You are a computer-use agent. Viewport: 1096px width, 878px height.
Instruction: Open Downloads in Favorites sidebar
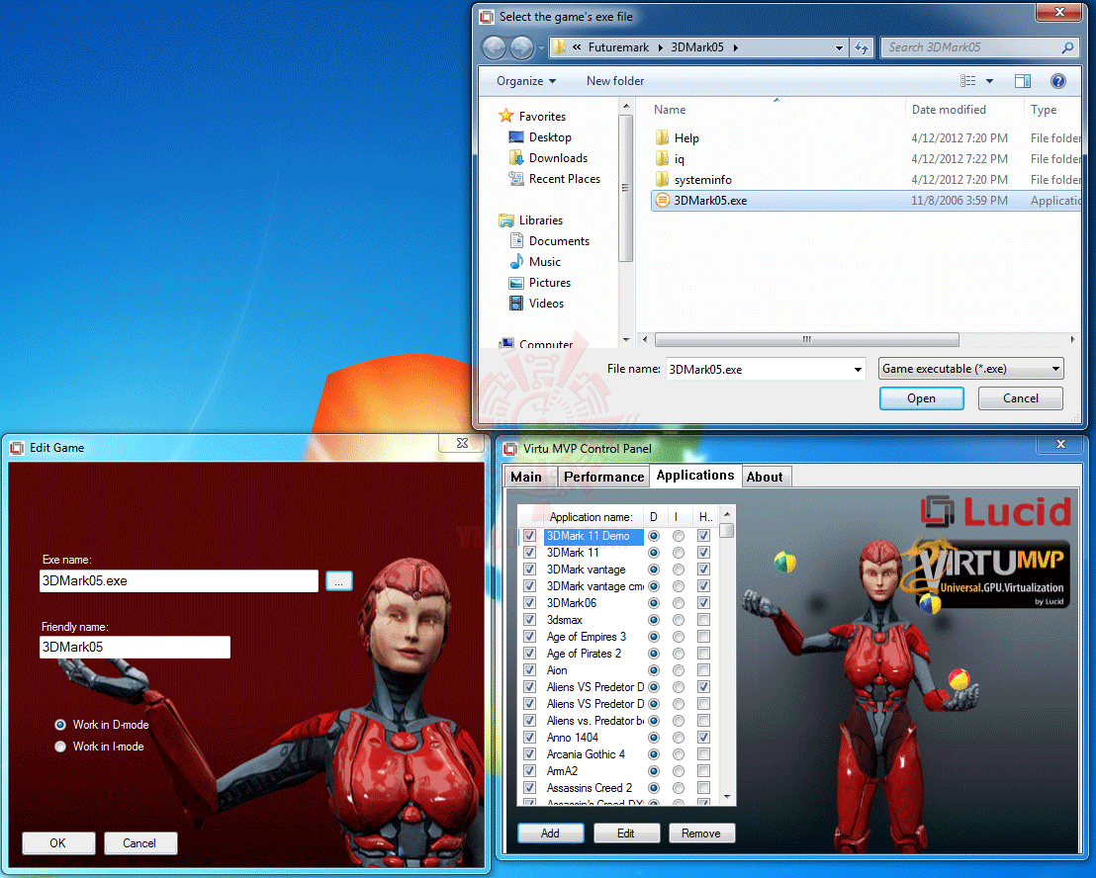pos(558,158)
